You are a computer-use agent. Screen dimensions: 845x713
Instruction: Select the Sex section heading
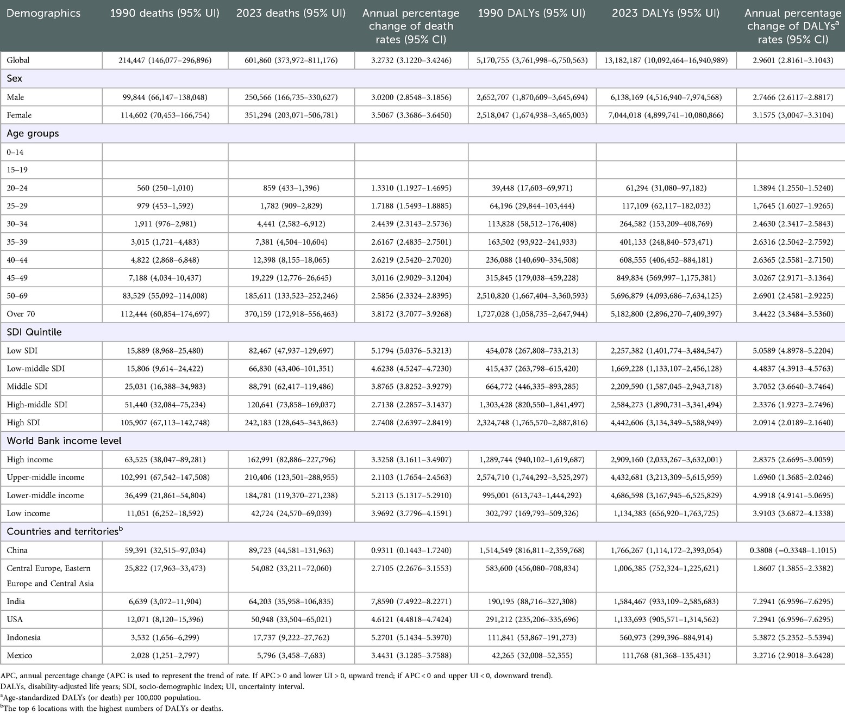pos(15,78)
